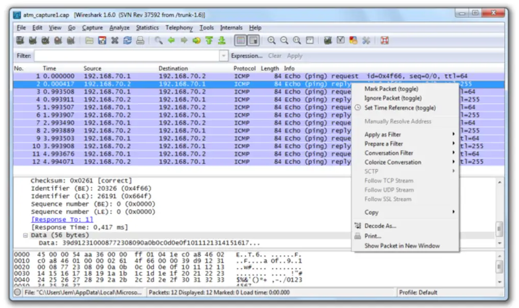Click the expert info status circle icon

[17, 292]
